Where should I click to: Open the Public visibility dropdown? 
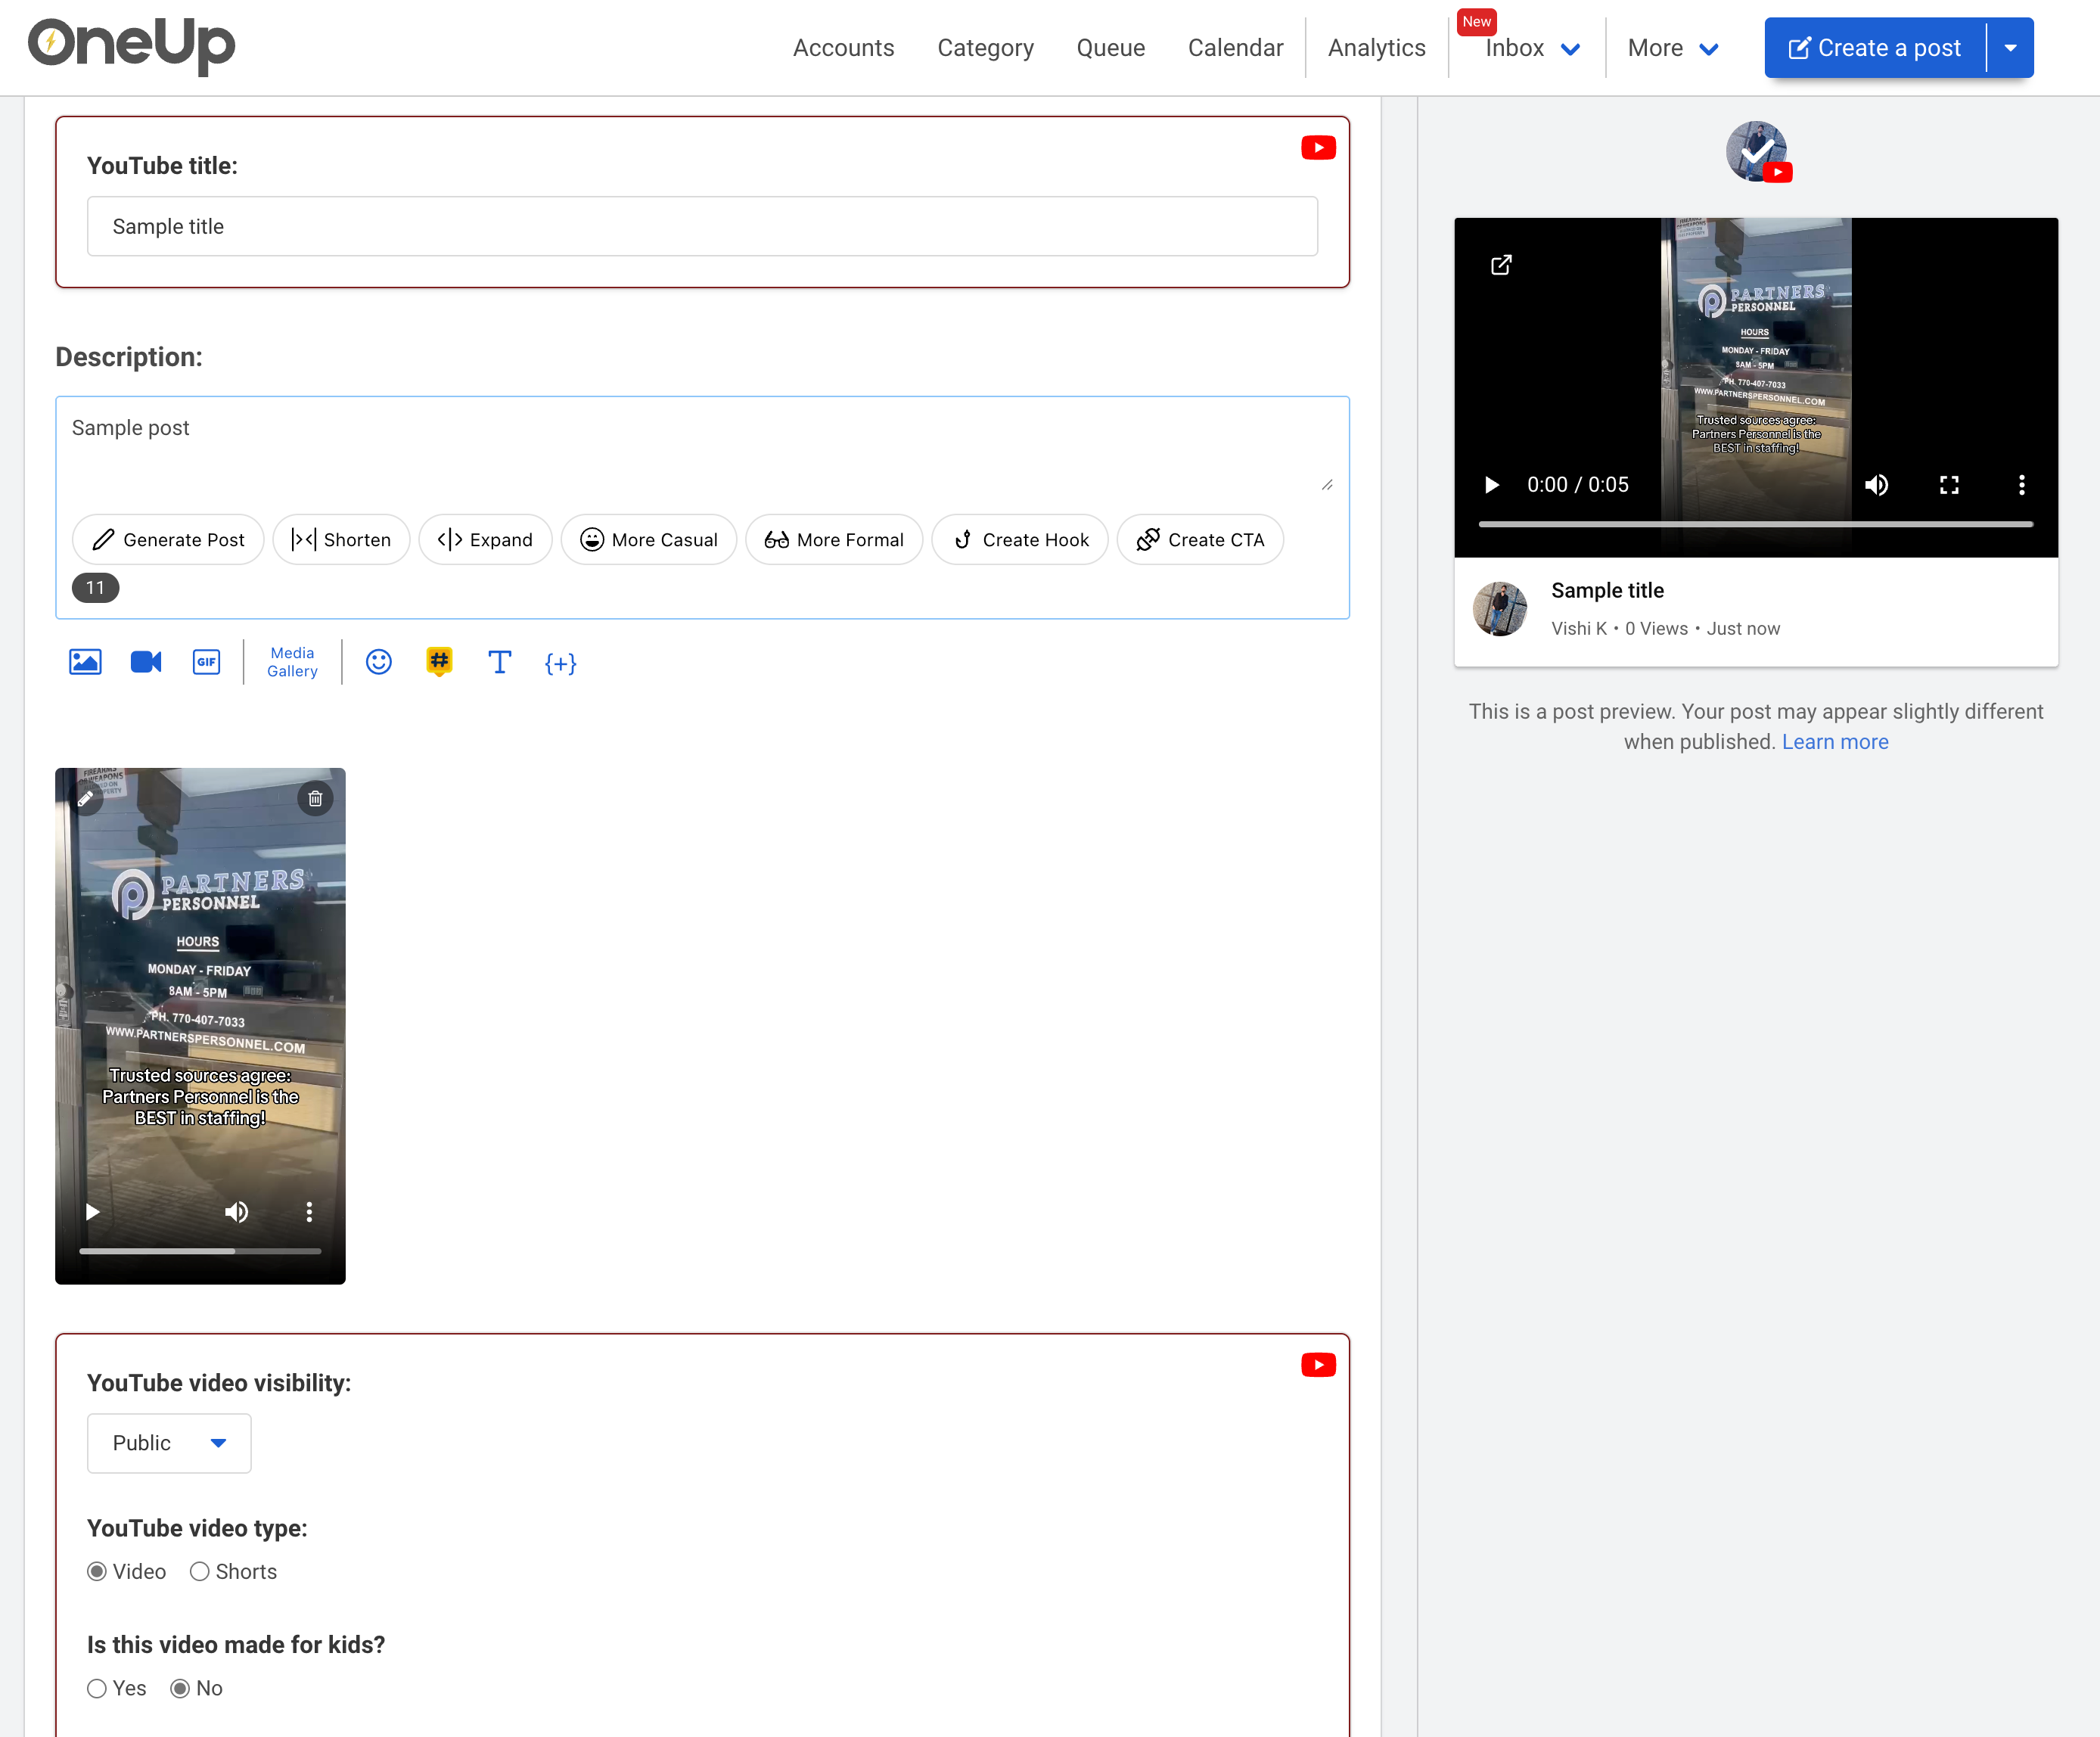tap(168, 1443)
